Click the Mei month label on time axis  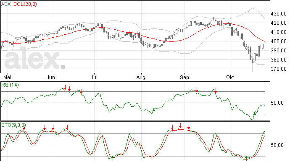pos(7,77)
